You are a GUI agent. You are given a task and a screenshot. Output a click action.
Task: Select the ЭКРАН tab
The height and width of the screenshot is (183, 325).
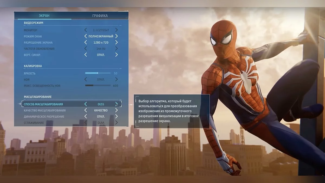tap(44, 16)
